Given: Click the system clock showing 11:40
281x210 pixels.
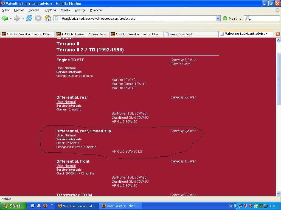Looking at the screenshot, I should (x=274, y=206).
